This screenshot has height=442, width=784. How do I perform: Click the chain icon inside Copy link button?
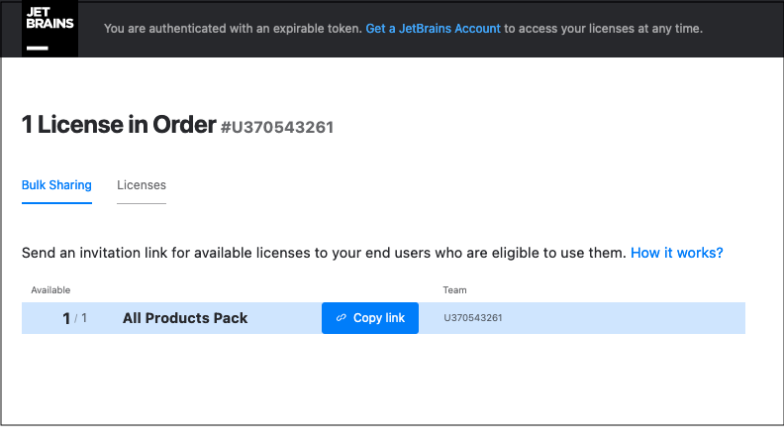coord(342,318)
